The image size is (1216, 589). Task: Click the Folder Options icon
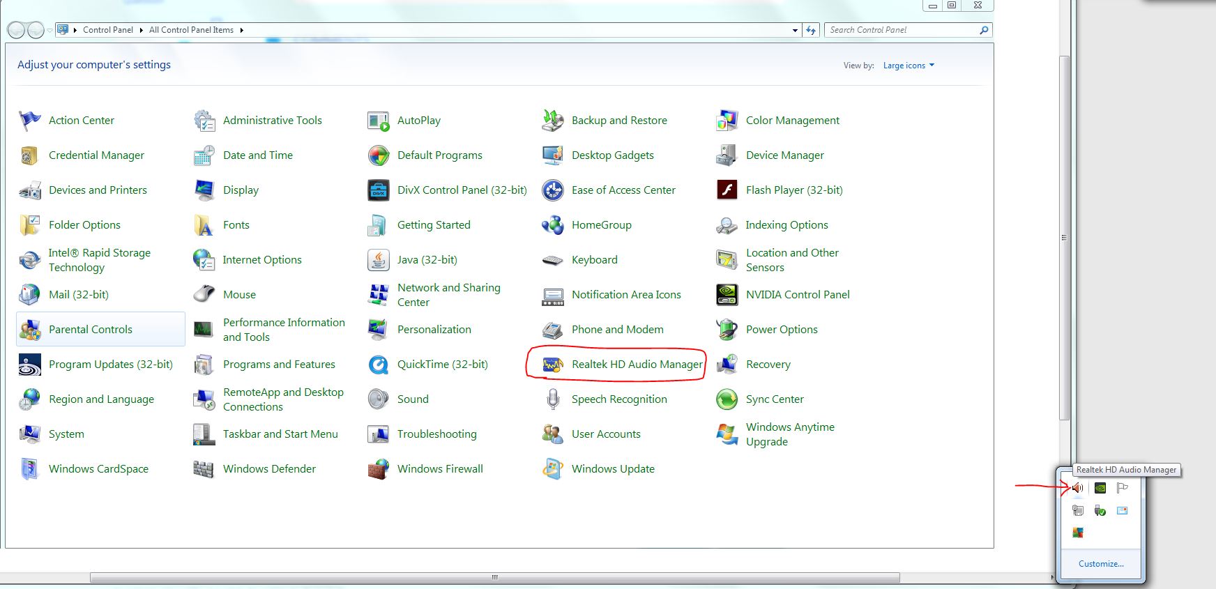click(x=29, y=225)
